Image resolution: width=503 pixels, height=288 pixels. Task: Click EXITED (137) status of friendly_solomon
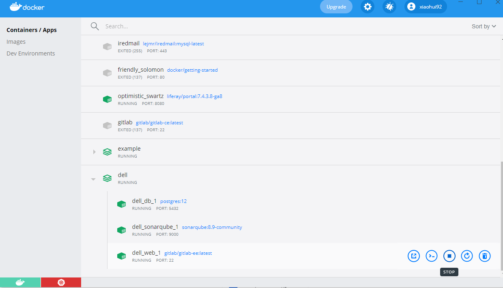[x=130, y=77]
